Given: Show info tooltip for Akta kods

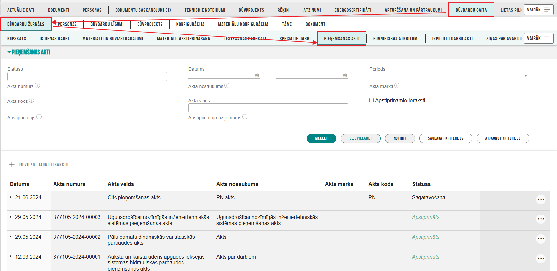Looking at the screenshot, I should (32, 101).
